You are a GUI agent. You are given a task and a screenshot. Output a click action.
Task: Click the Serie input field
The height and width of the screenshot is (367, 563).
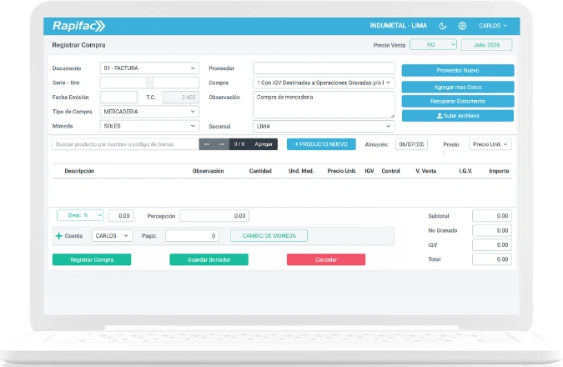(x=123, y=83)
